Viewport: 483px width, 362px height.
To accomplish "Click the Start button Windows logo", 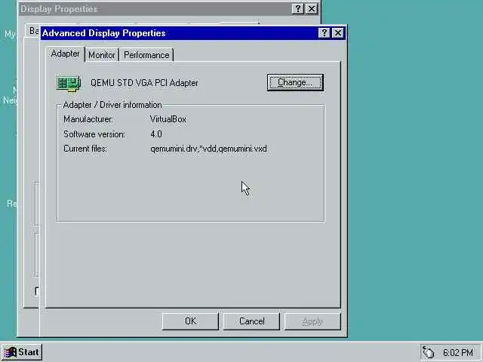I will pyautogui.click(x=10, y=352).
